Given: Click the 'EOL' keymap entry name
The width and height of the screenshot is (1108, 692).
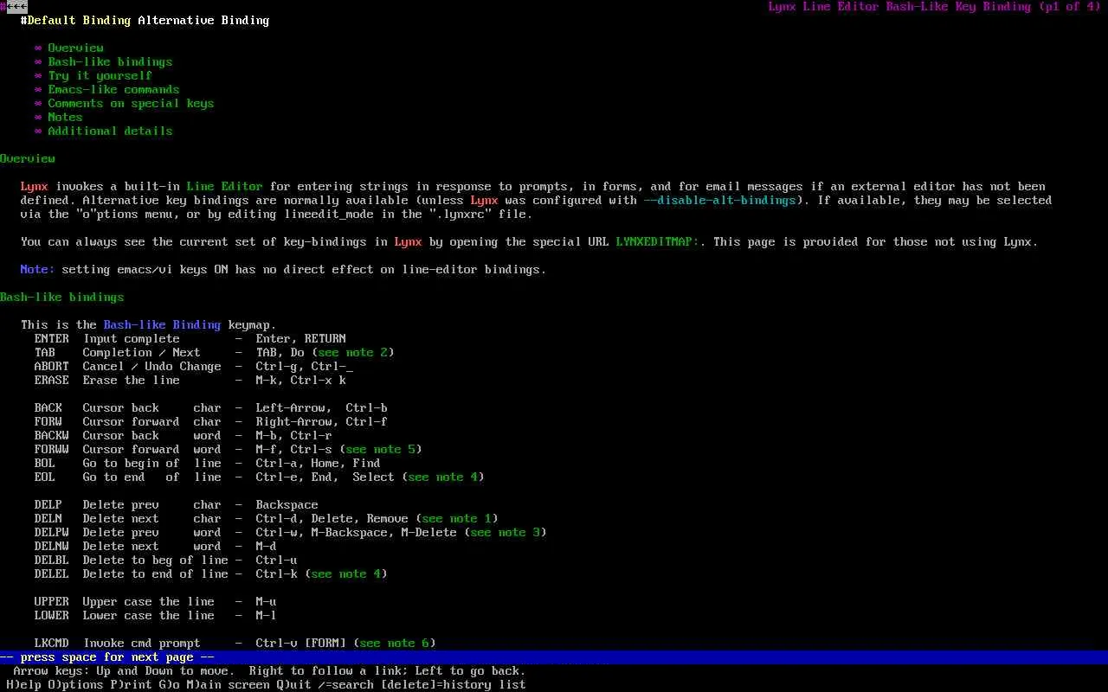Looking at the screenshot, I should (45, 477).
